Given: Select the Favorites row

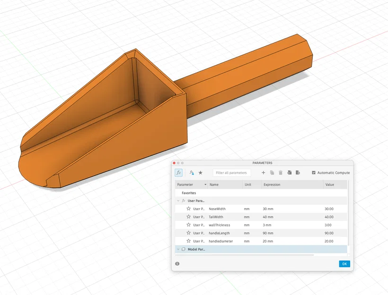Looking at the screenshot, I should tap(261, 193).
